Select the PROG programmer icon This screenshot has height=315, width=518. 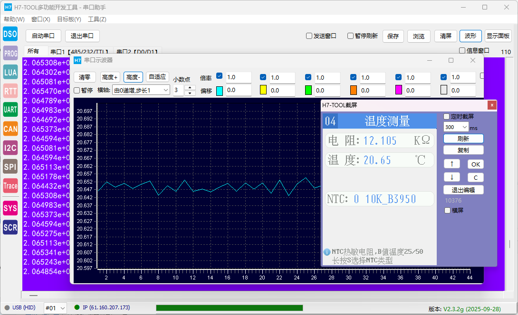pos(10,54)
